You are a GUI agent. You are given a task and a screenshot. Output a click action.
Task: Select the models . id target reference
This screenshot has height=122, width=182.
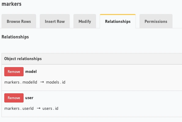click(56, 82)
